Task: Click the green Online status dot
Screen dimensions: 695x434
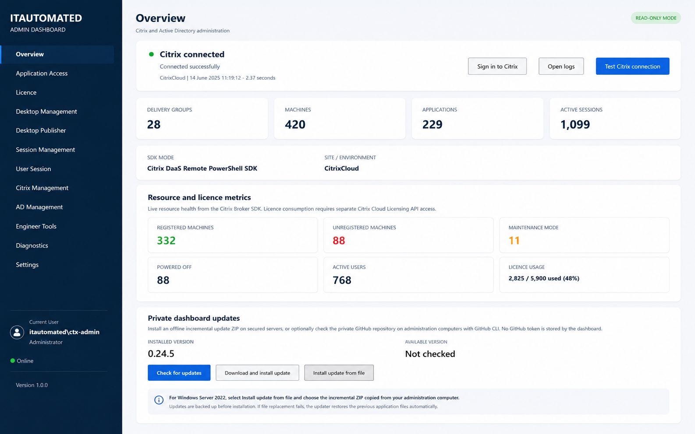Action: click(13, 361)
